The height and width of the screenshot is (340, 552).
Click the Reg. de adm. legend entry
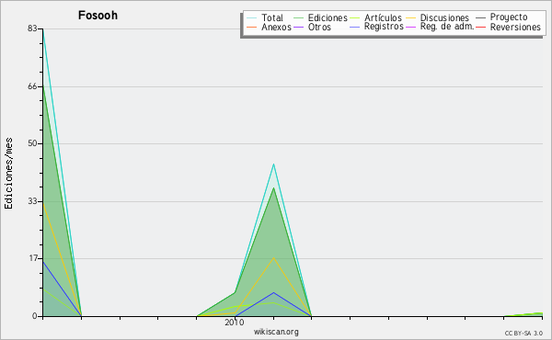447,27
